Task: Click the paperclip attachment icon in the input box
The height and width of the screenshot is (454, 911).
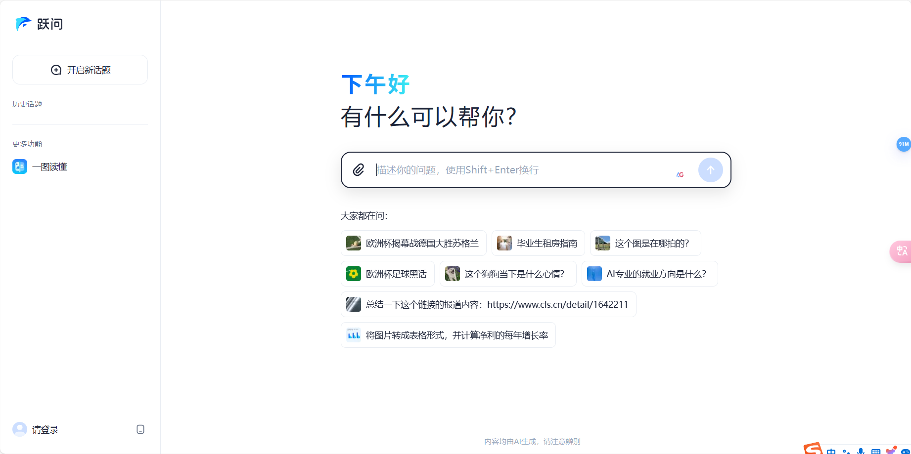Action: [x=359, y=170]
